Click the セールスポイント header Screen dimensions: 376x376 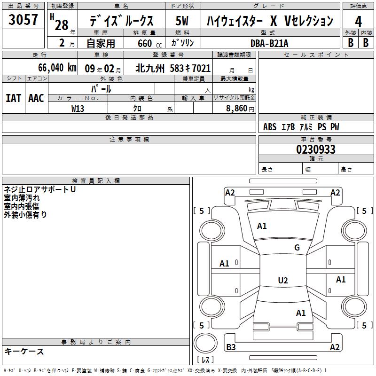pos(316,55)
